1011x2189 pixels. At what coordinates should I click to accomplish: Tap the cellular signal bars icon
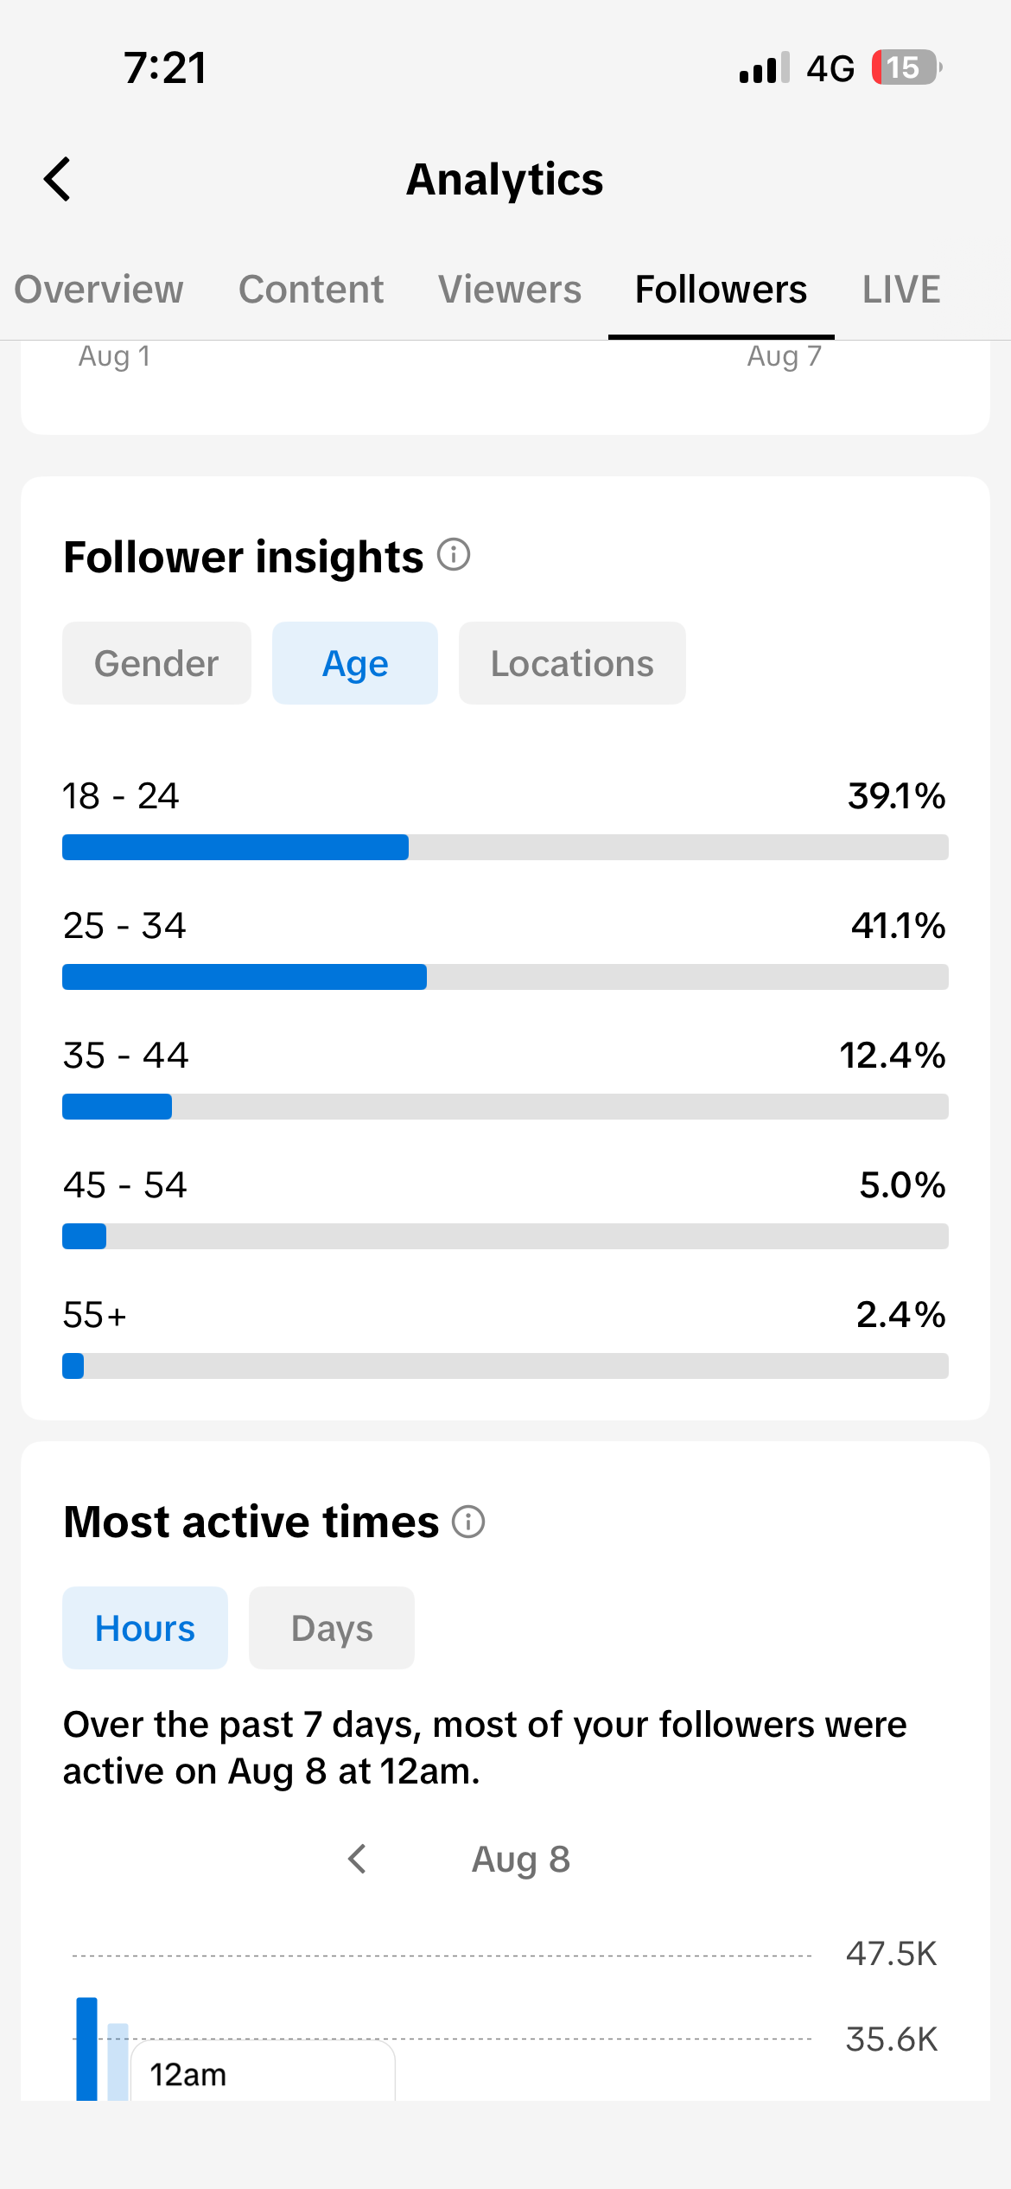(765, 67)
